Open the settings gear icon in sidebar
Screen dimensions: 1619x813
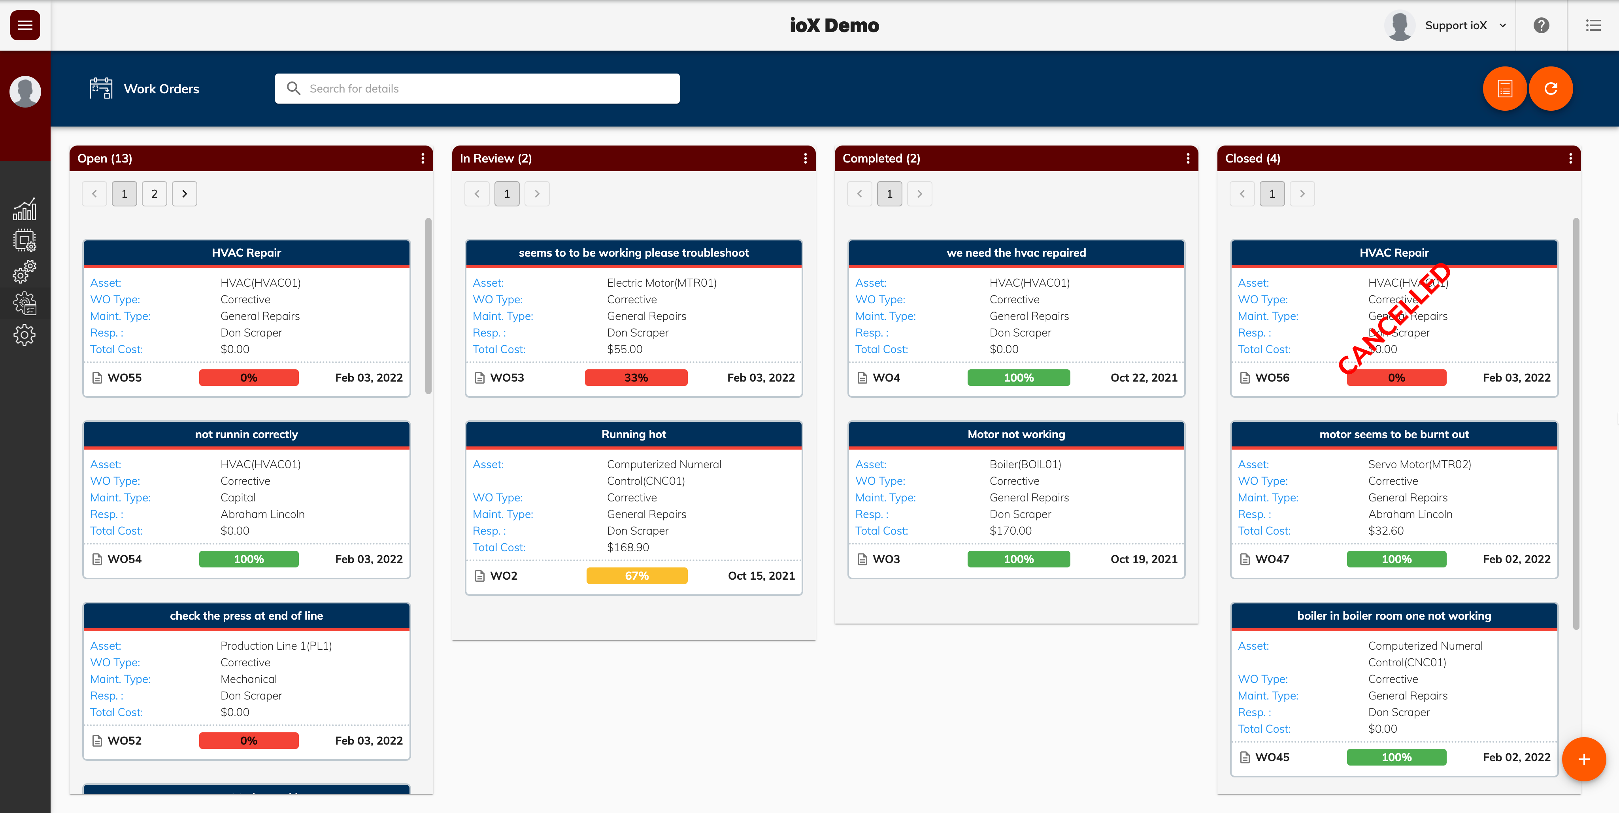pyautogui.click(x=25, y=335)
